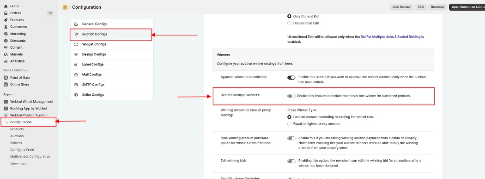Click the FAQ button

[421, 7]
